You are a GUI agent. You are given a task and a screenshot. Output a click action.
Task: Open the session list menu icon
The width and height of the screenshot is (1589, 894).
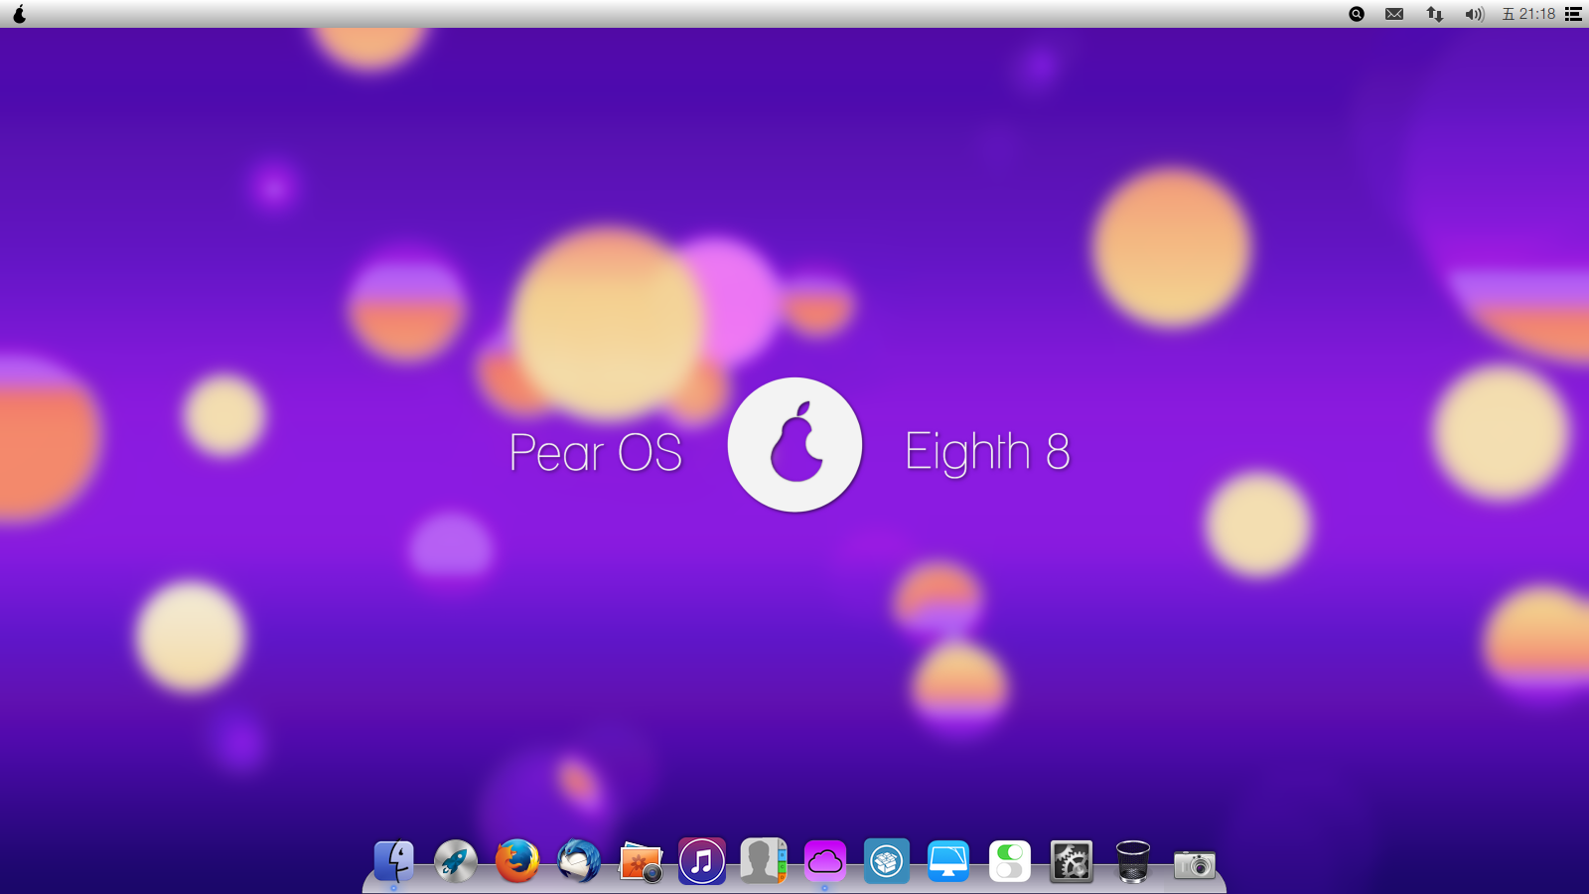[x=1573, y=14]
